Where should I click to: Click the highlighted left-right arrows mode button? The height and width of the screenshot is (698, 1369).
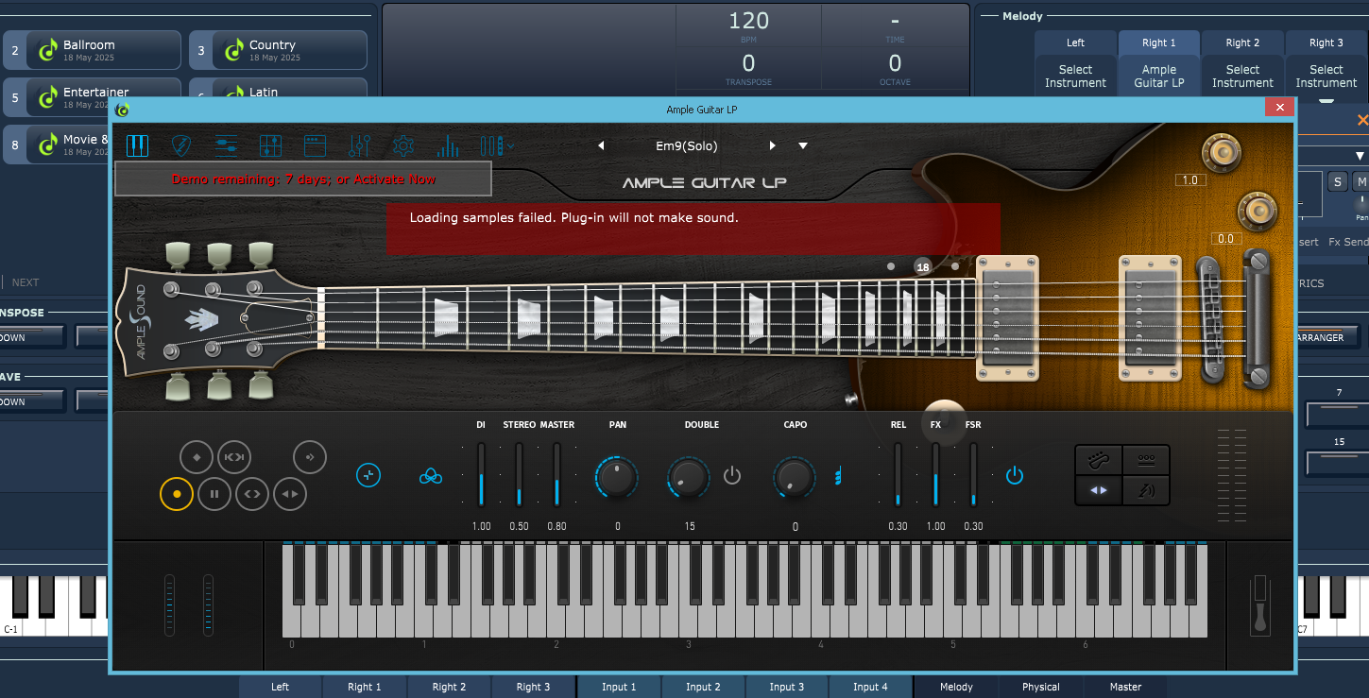[1099, 490]
